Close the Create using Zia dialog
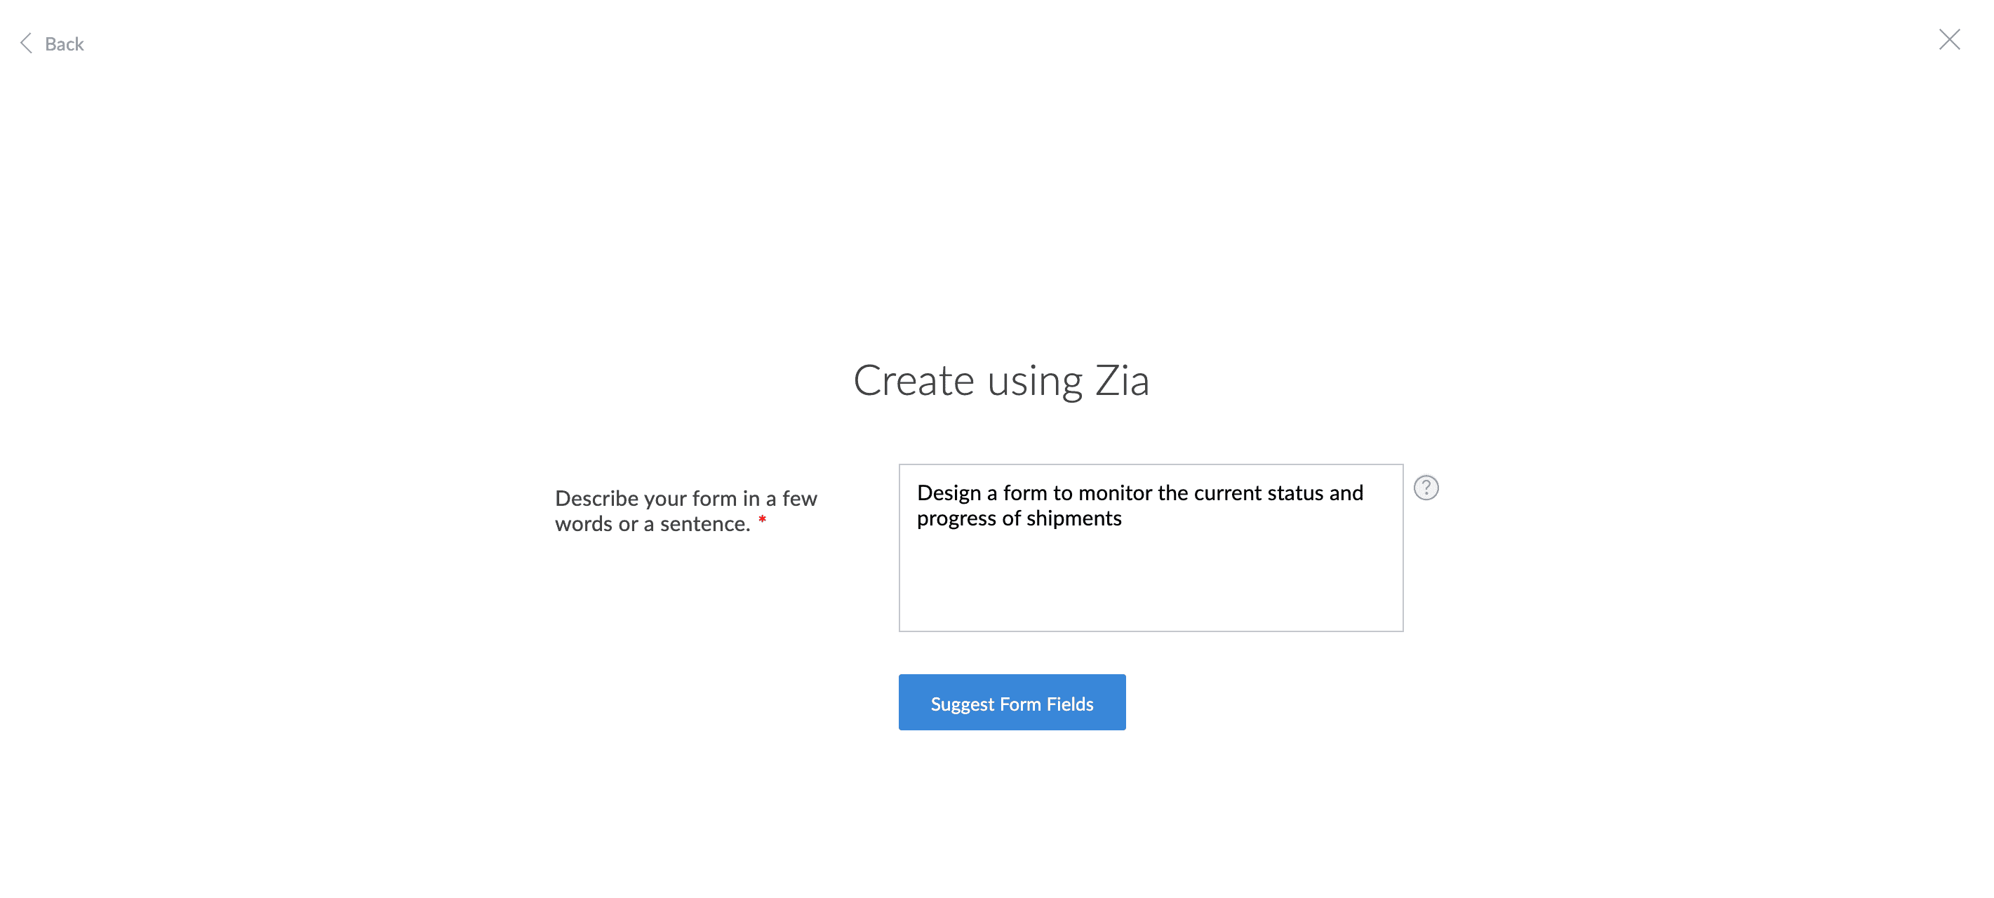This screenshot has height=898, width=1994. tap(1949, 39)
